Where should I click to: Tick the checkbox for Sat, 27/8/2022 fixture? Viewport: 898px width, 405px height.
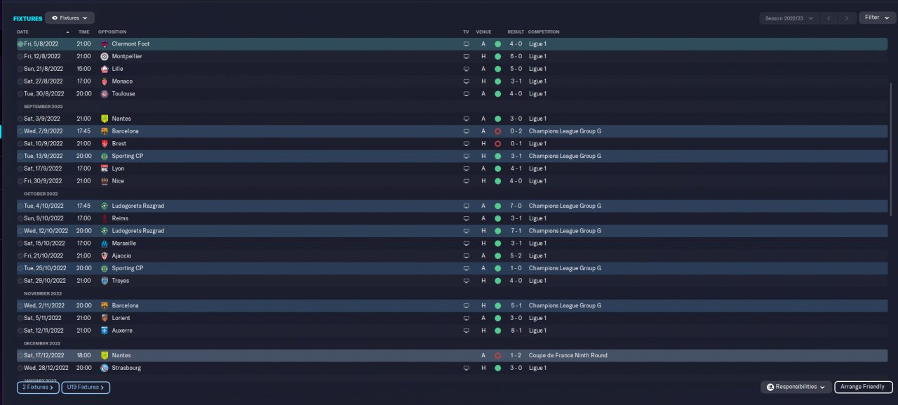20,81
